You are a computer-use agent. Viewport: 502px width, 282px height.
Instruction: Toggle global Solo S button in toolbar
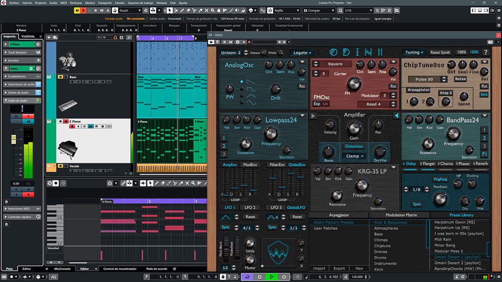(x=83, y=10)
